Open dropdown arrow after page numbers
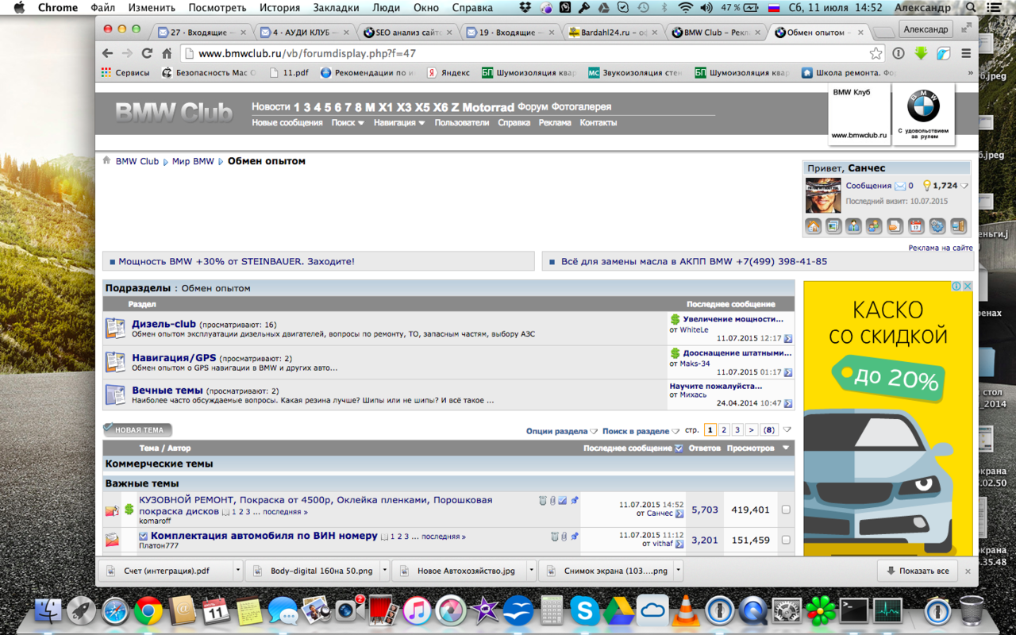The width and height of the screenshot is (1016, 635). pos(787,430)
